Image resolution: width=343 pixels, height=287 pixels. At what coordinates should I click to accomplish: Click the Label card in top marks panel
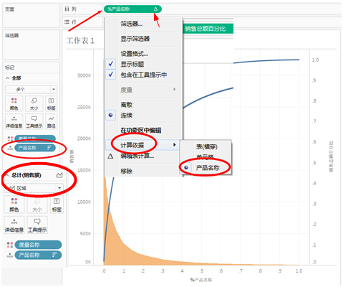click(51, 103)
